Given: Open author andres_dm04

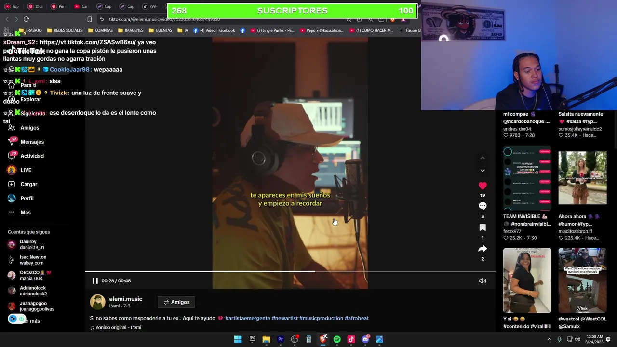Looking at the screenshot, I should pos(517,129).
